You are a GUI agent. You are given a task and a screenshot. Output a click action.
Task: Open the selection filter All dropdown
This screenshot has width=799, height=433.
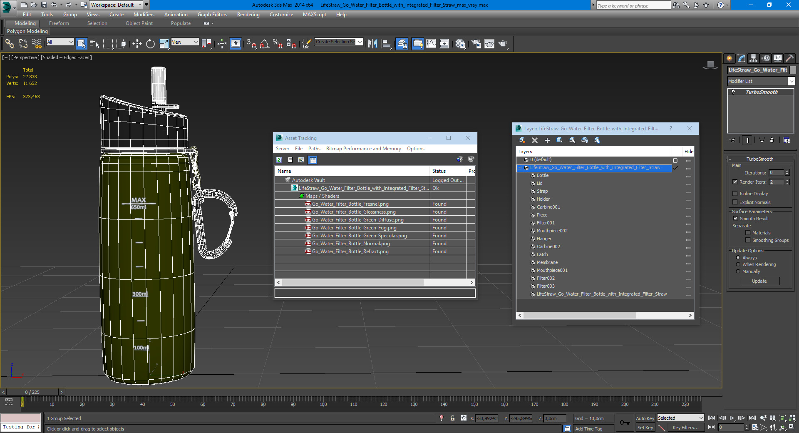point(60,42)
